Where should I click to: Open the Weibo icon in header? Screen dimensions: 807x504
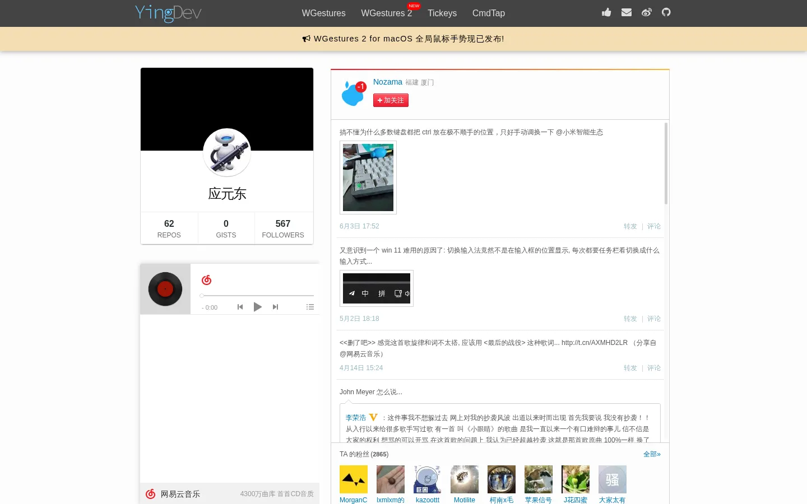(x=647, y=12)
